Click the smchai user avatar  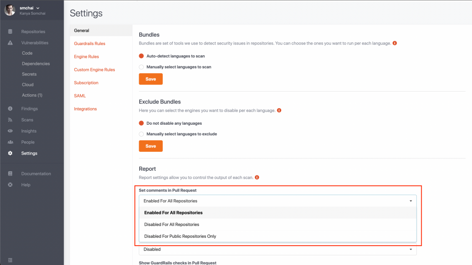coord(10,10)
